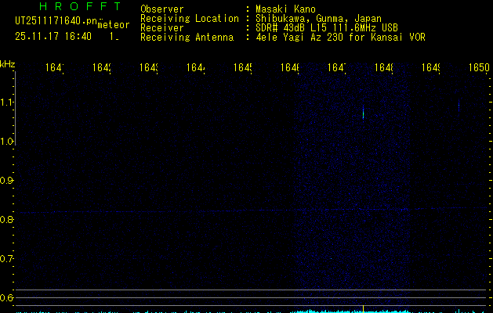Click the "Observer" label
The image size is (493, 313).
(162, 9)
